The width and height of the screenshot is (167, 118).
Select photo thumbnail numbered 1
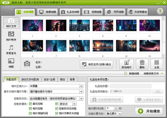33,26
